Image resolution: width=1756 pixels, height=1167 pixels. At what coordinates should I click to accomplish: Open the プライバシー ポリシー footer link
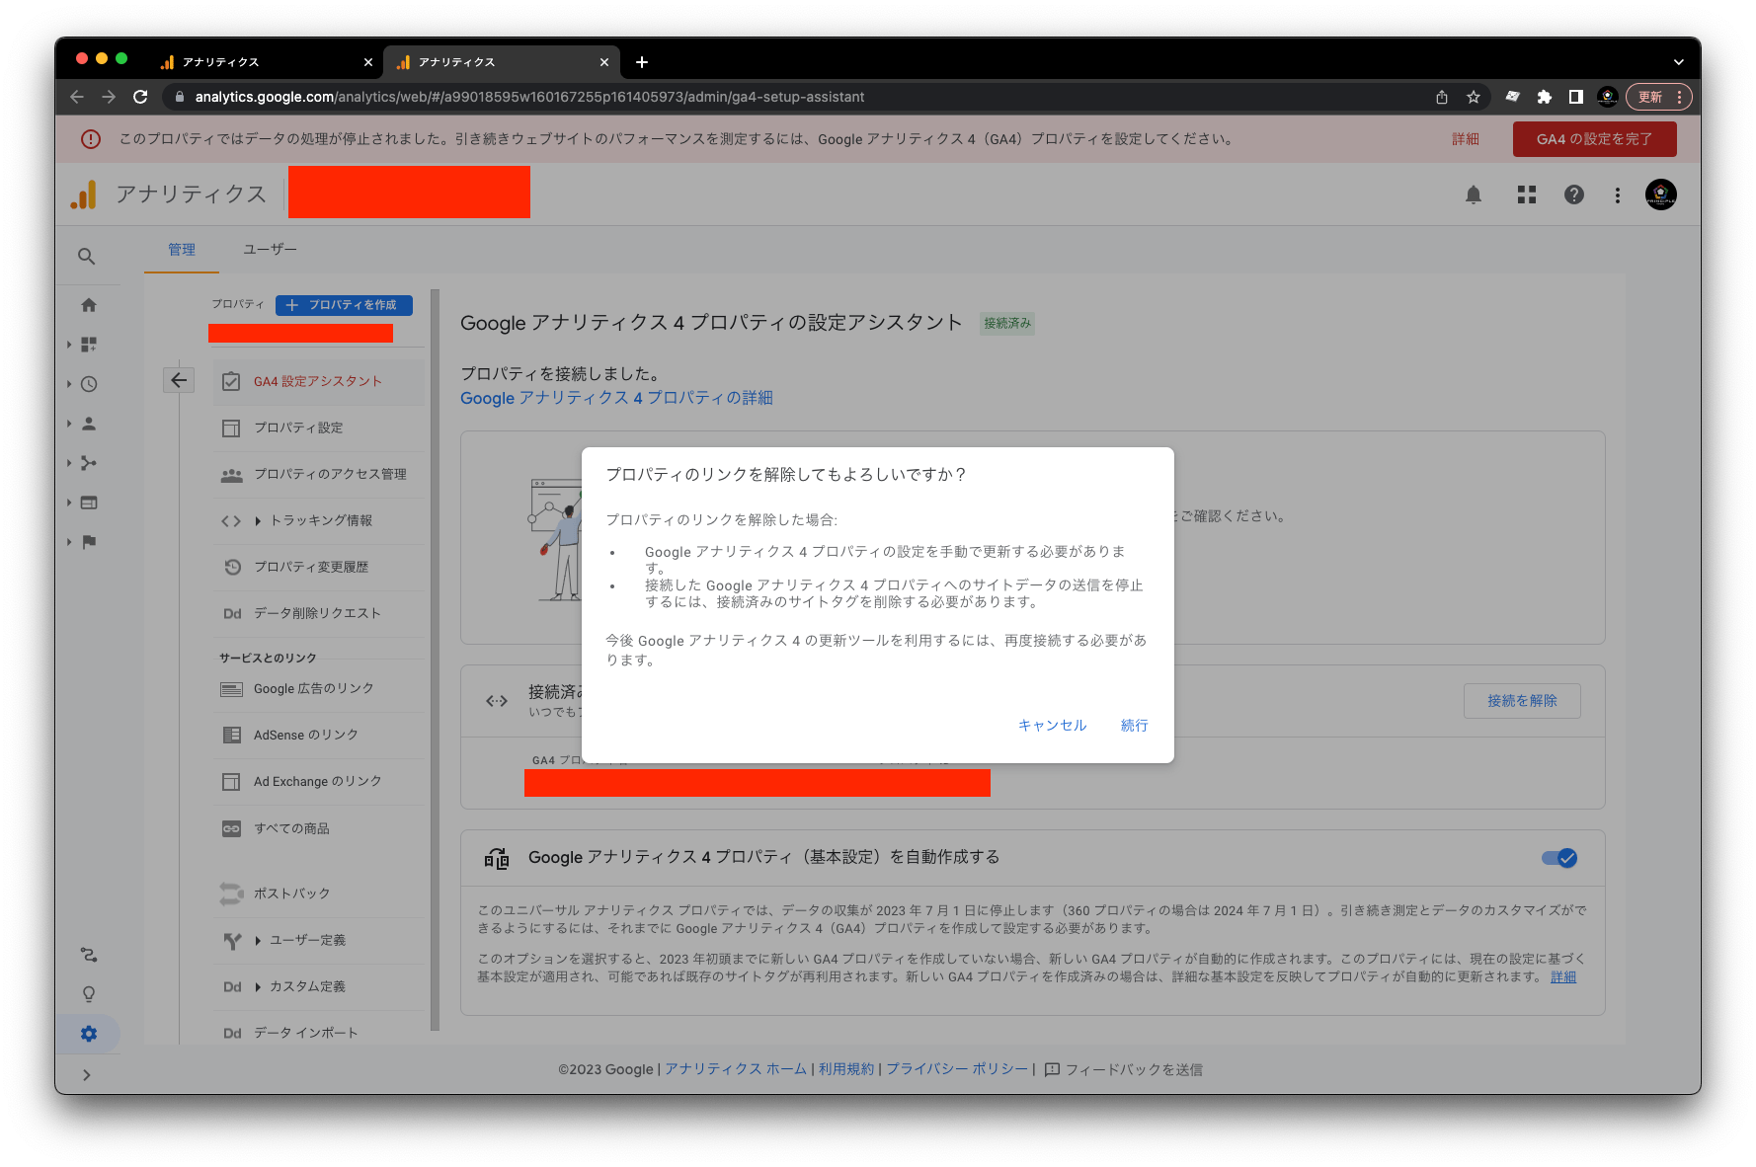pyautogui.click(x=956, y=1069)
